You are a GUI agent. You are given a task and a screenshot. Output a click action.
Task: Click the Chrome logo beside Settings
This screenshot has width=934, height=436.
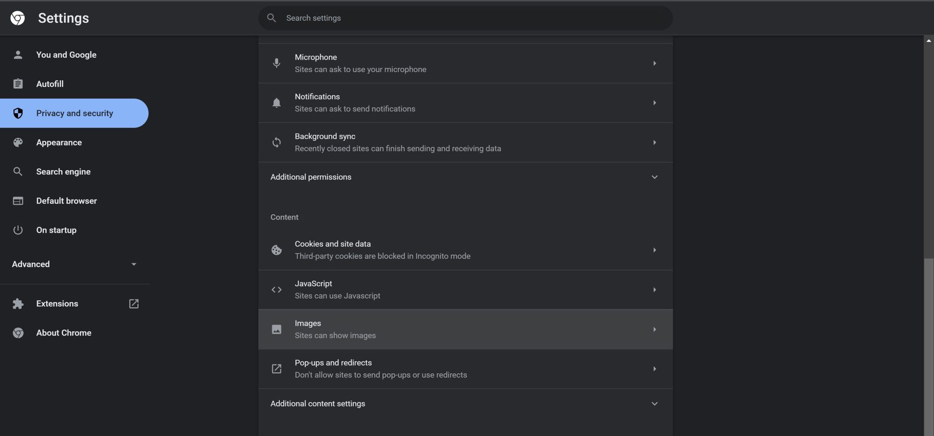(x=18, y=18)
